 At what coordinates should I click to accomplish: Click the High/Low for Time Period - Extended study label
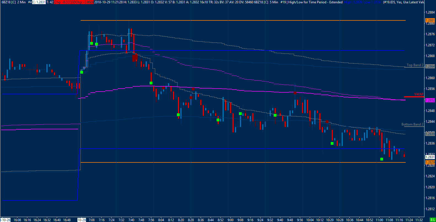point(315,2)
